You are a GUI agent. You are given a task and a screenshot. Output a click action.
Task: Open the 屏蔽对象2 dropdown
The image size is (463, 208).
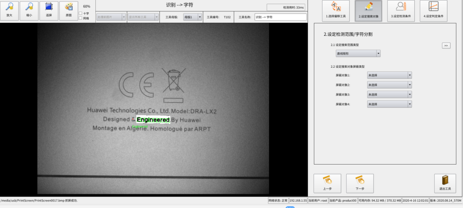point(390,85)
